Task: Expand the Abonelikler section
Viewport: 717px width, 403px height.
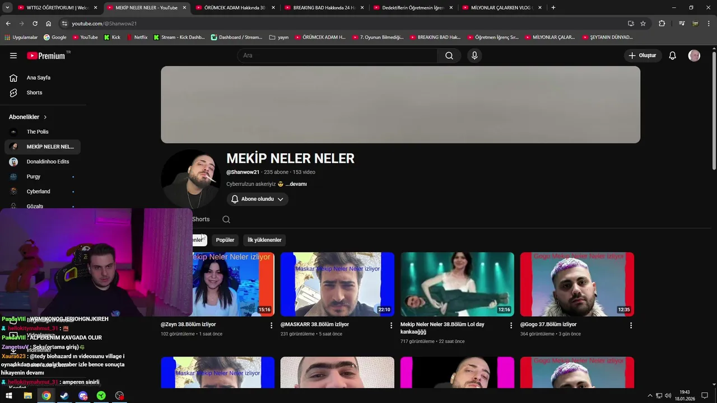Action: tap(28, 117)
